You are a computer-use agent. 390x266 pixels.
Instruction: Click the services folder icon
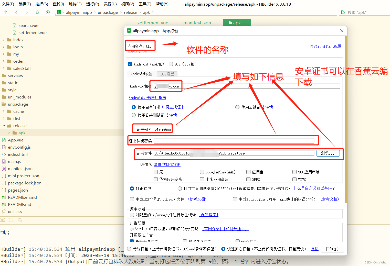click(x=4, y=75)
